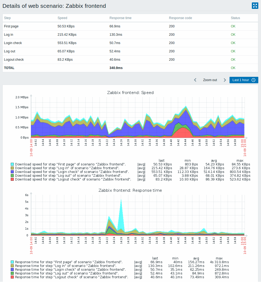This screenshot has height=282, width=261.
Task: Click the First page step cell
Action: tap(11, 26)
